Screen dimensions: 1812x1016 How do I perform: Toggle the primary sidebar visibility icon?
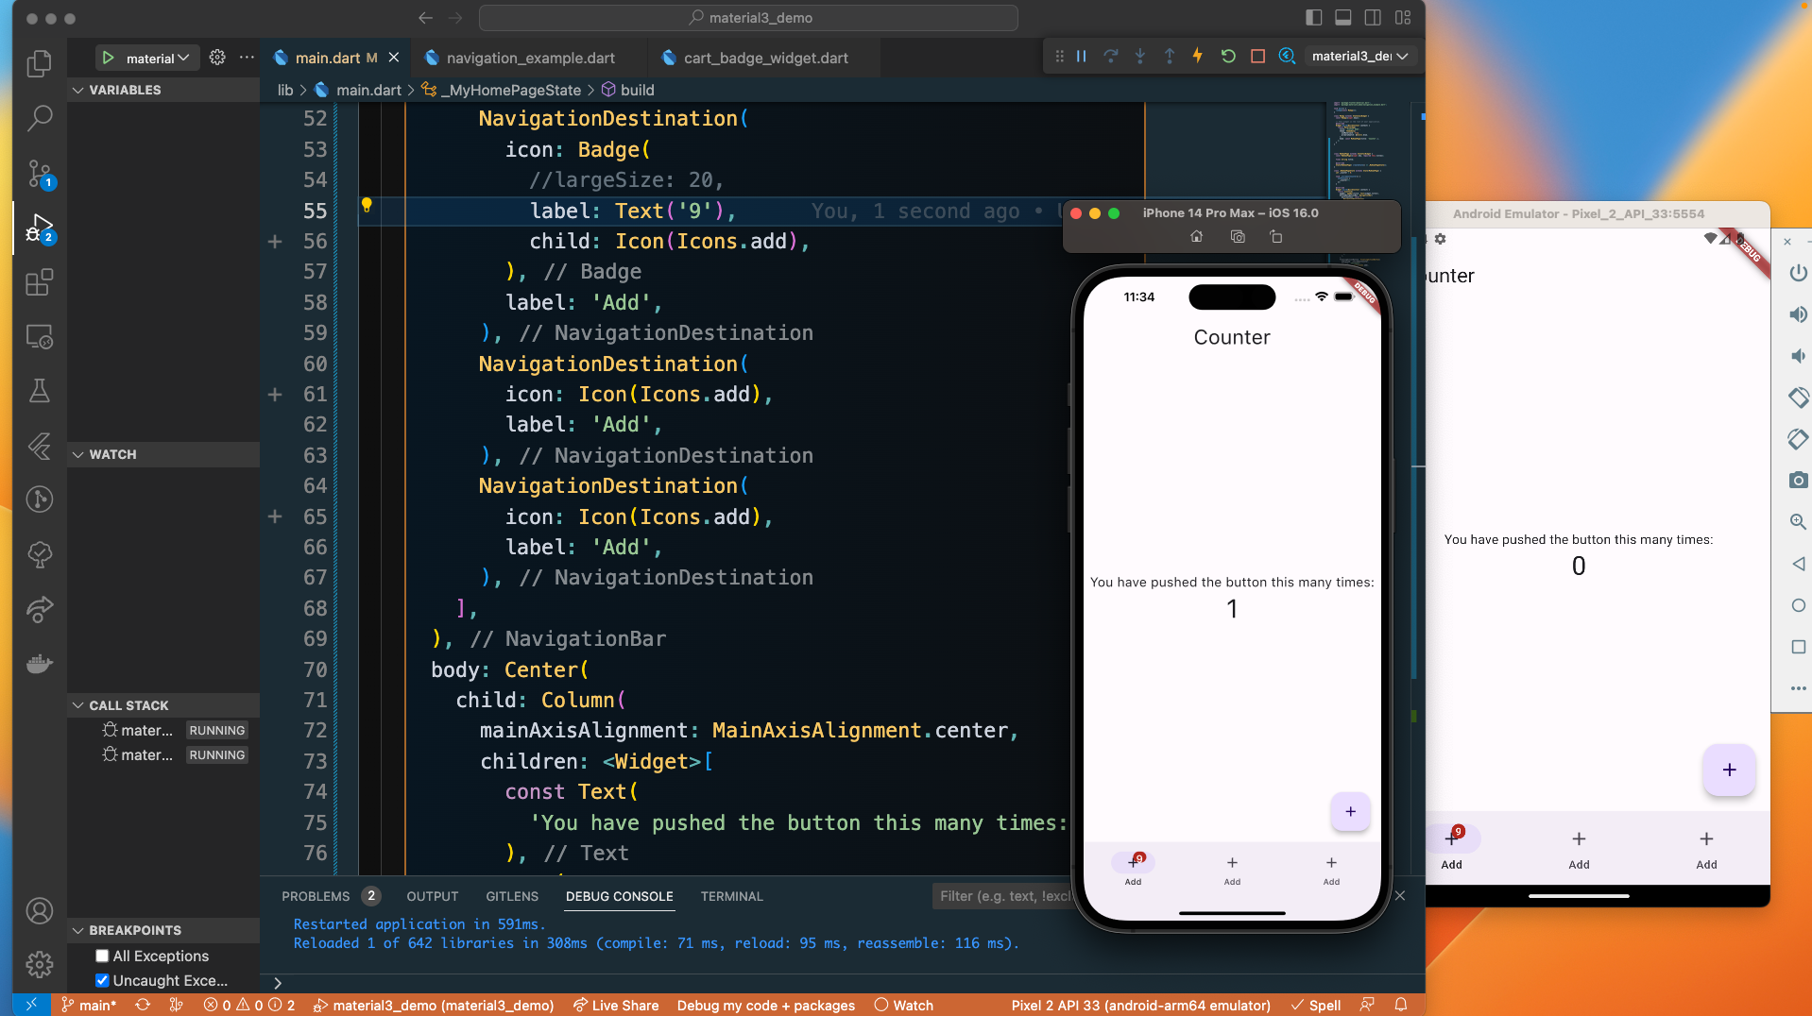pyautogui.click(x=1312, y=17)
